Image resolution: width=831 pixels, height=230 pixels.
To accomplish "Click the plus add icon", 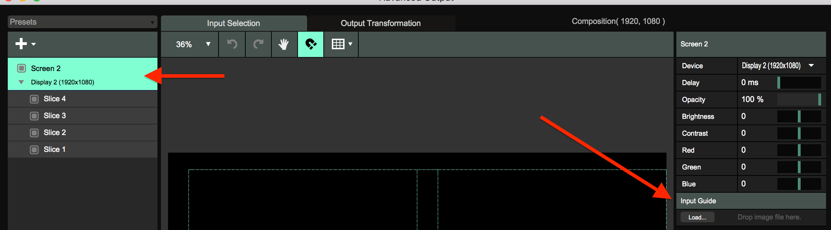I will point(21,44).
